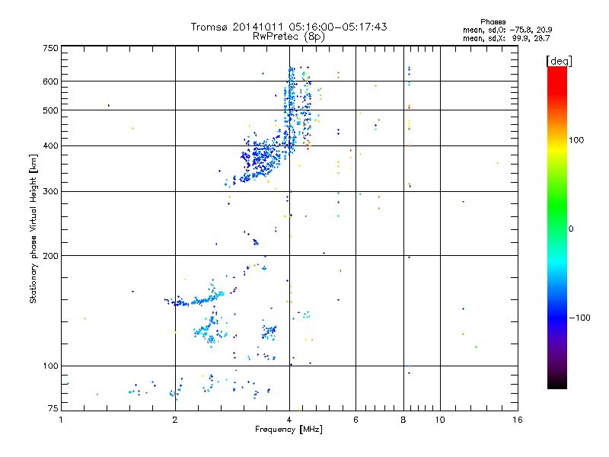The height and width of the screenshot is (457, 609).
Task: Click the '[deg]' colorbar unit label
Action: coord(559,61)
